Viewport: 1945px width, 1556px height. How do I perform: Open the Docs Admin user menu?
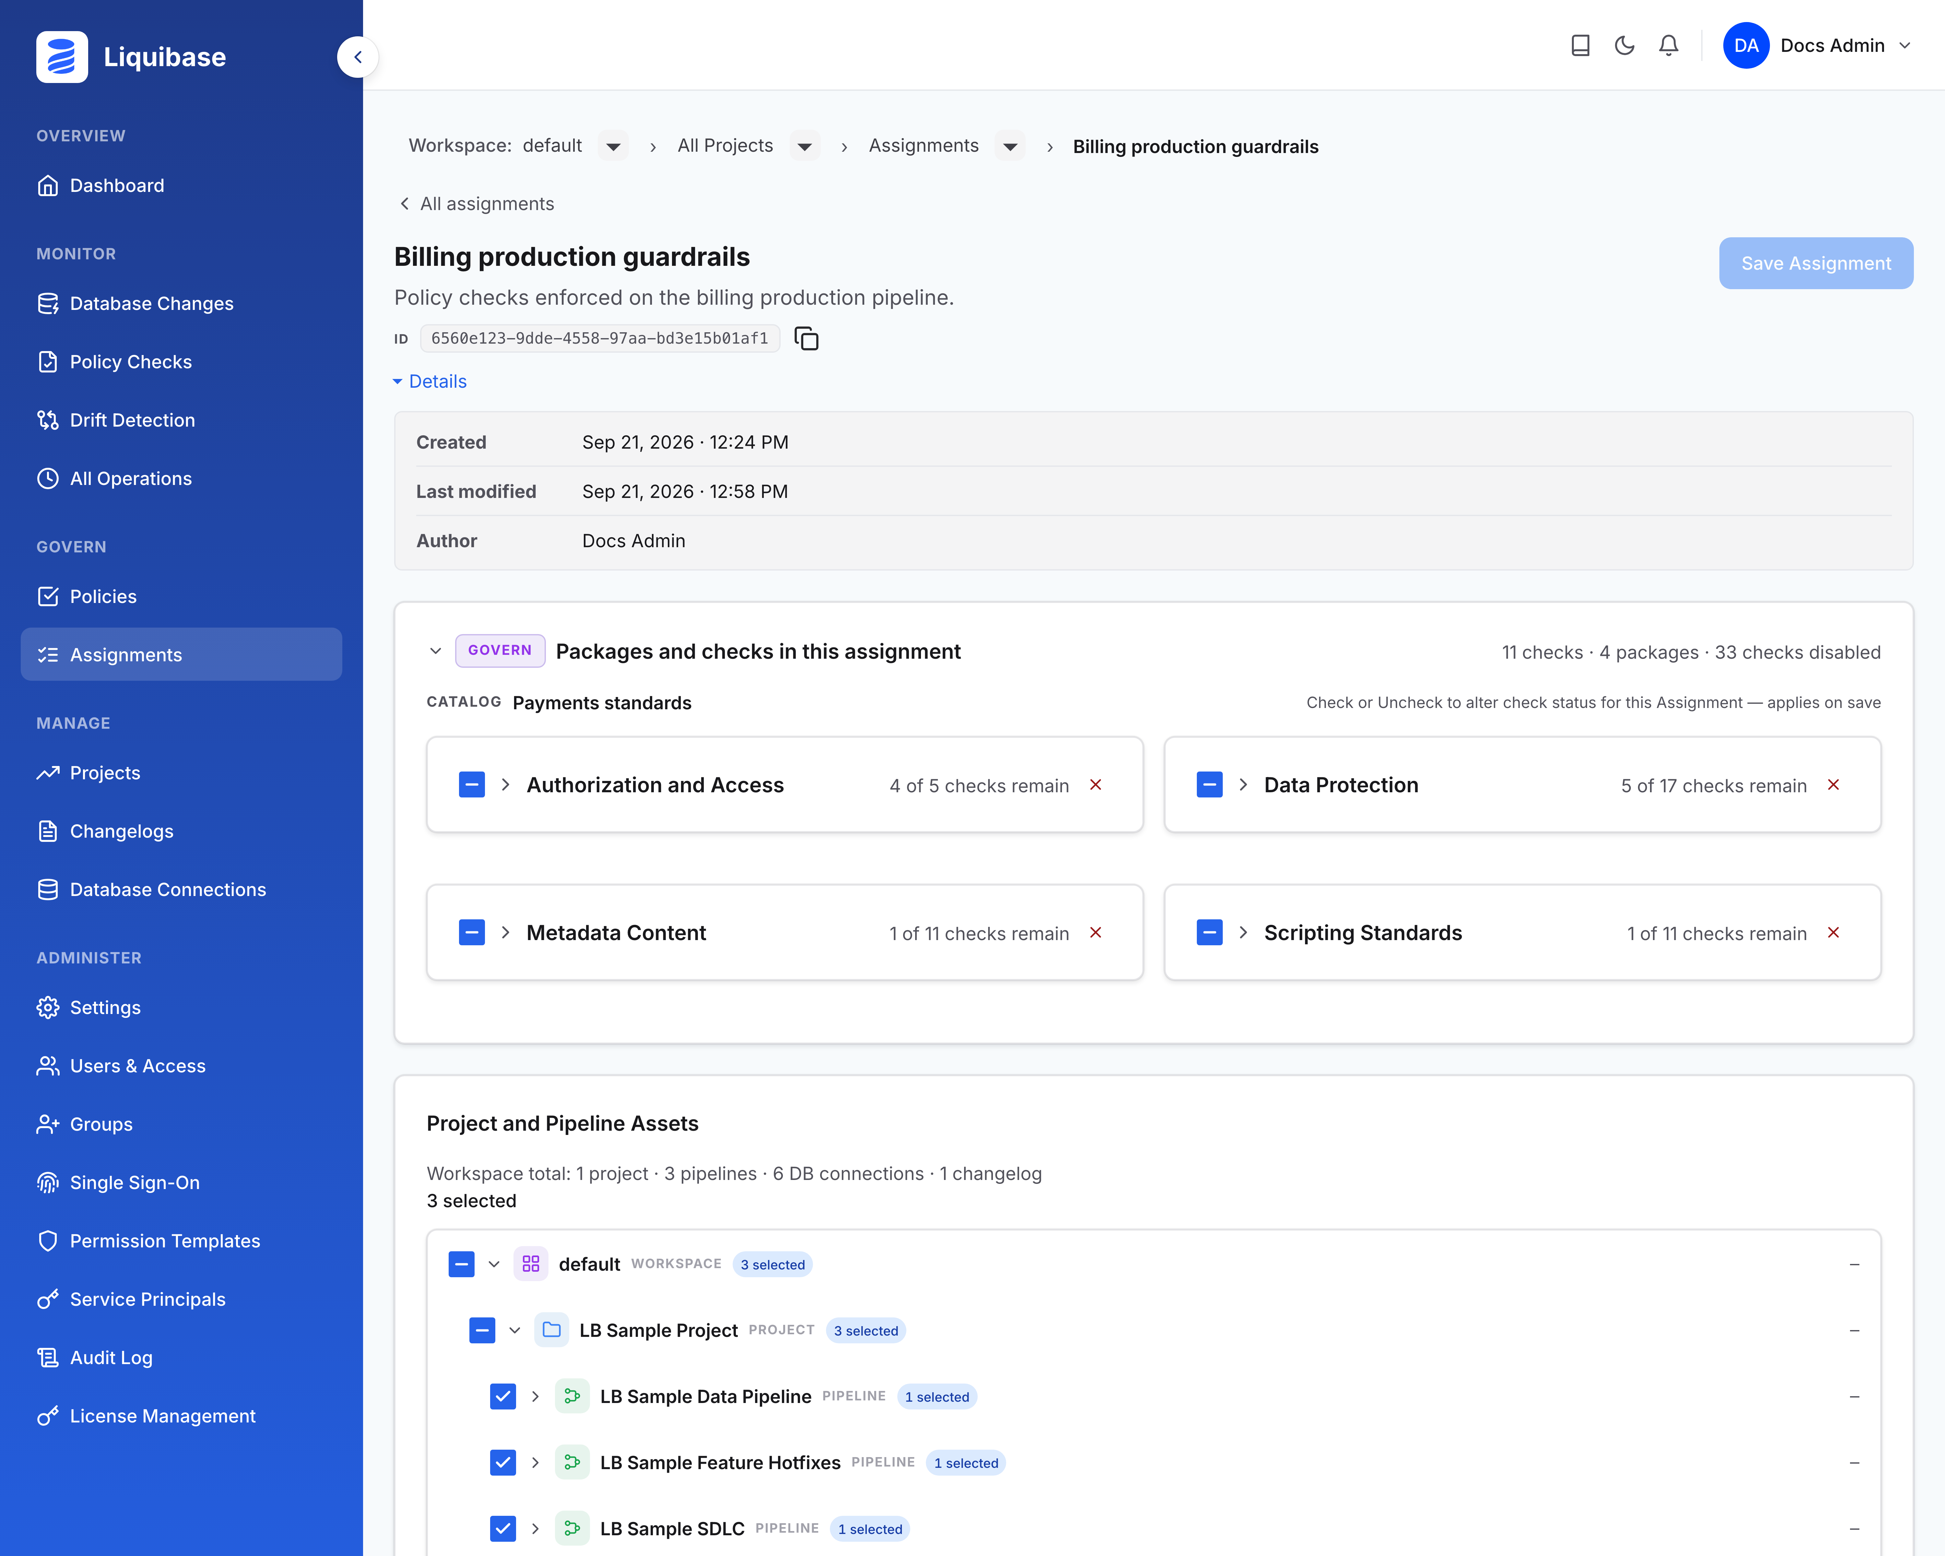coord(1818,45)
